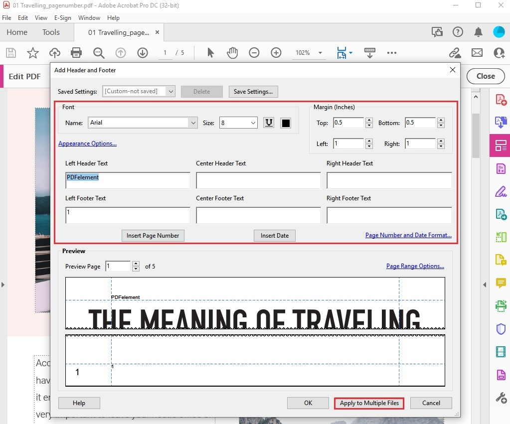510x424 pixels.
Task: Open the Saved Settings dropdown
Action: point(170,91)
